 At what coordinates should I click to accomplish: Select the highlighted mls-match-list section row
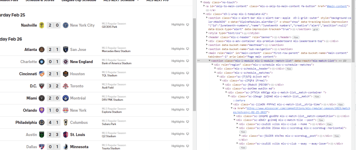[x=274, y=61]
